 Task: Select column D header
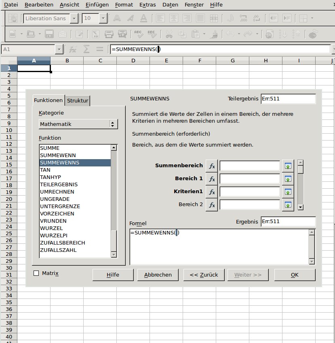point(133,61)
